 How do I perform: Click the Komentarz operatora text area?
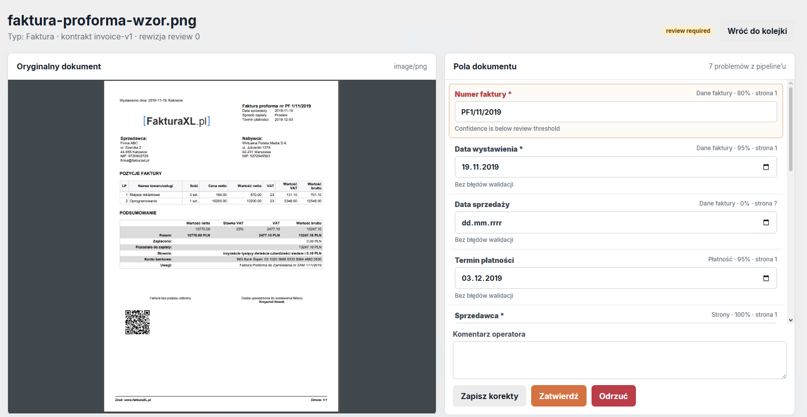619,360
